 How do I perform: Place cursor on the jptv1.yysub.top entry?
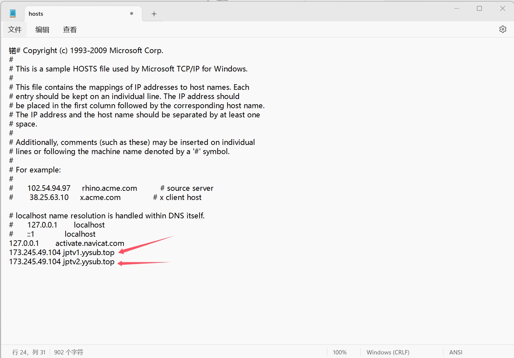pos(89,252)
